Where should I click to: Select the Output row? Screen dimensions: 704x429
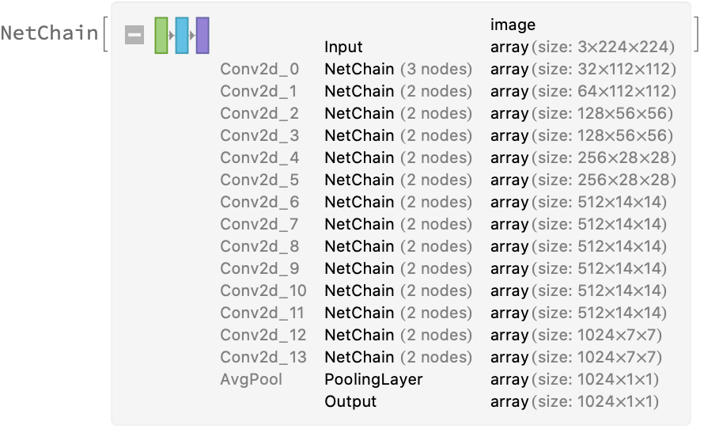pos(350,402)
